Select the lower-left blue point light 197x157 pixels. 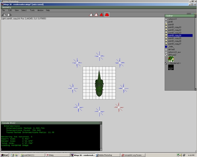coord(78,107)
